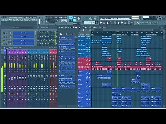Jump to the Breakdown timeline marker
The height and width of the screenshot is (124, 166).
point(135,34)
